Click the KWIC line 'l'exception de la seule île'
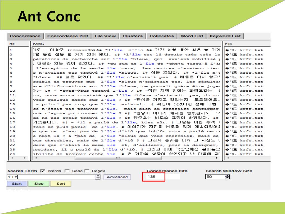The width and height of the screenshot is (285, 214). tap(127, 68)
